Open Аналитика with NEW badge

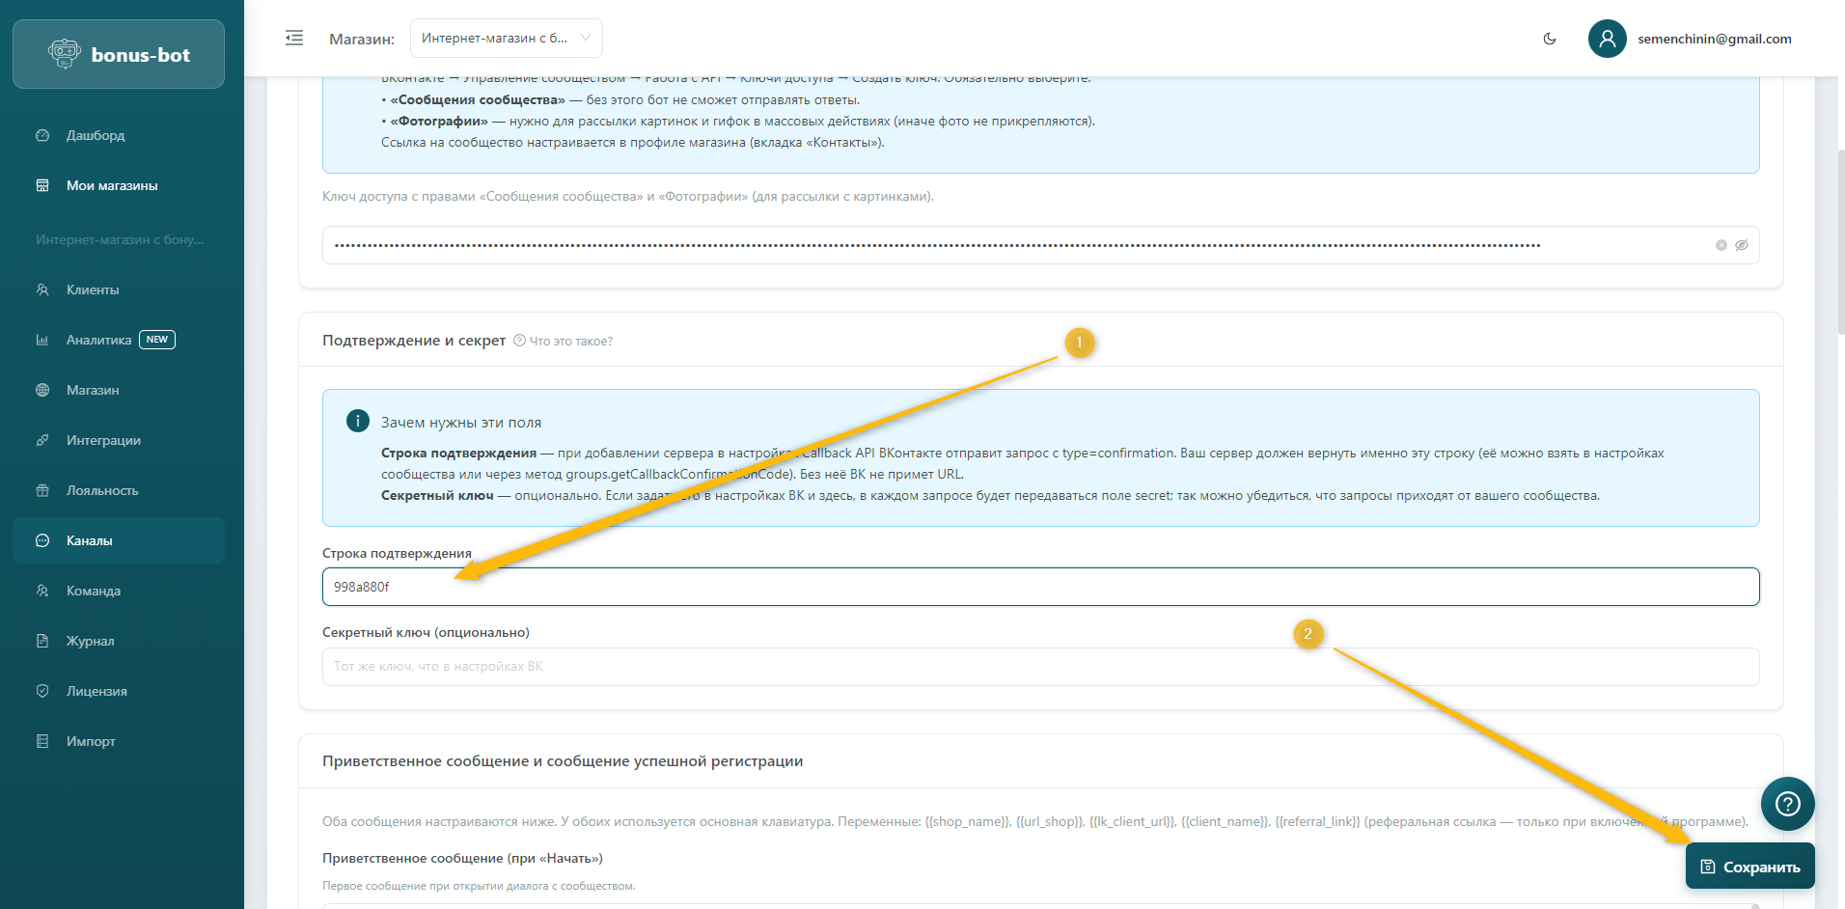(99, 340)
